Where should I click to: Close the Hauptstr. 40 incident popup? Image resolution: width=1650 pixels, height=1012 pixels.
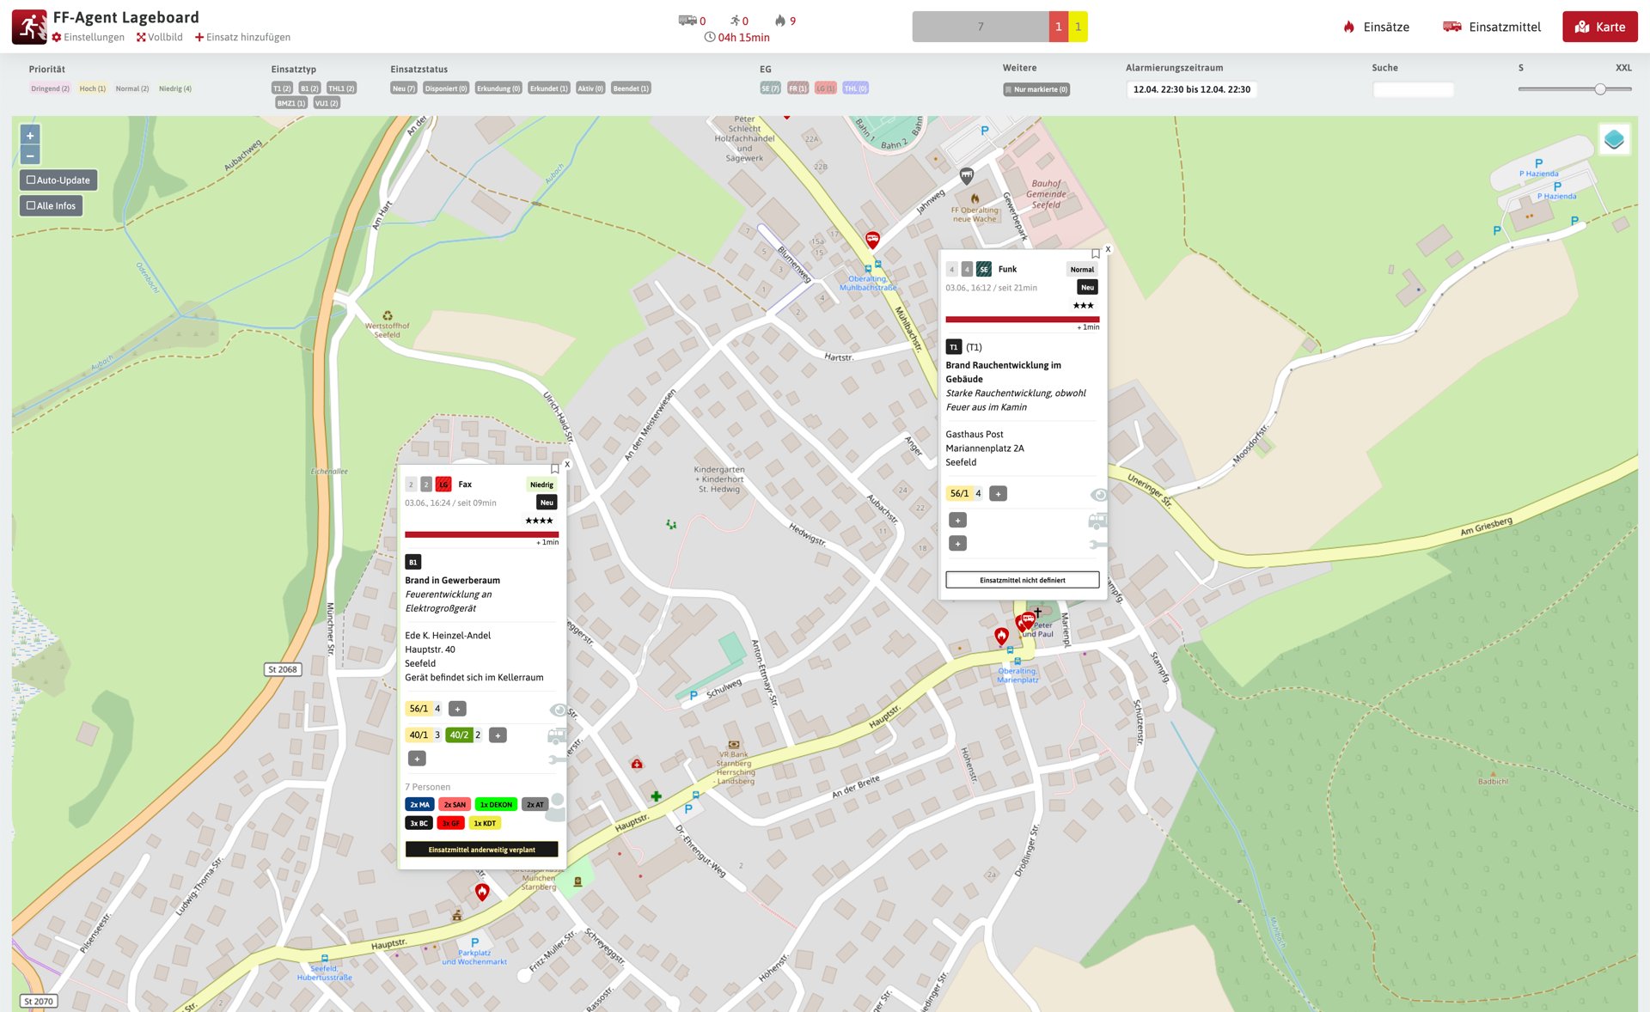567,464
